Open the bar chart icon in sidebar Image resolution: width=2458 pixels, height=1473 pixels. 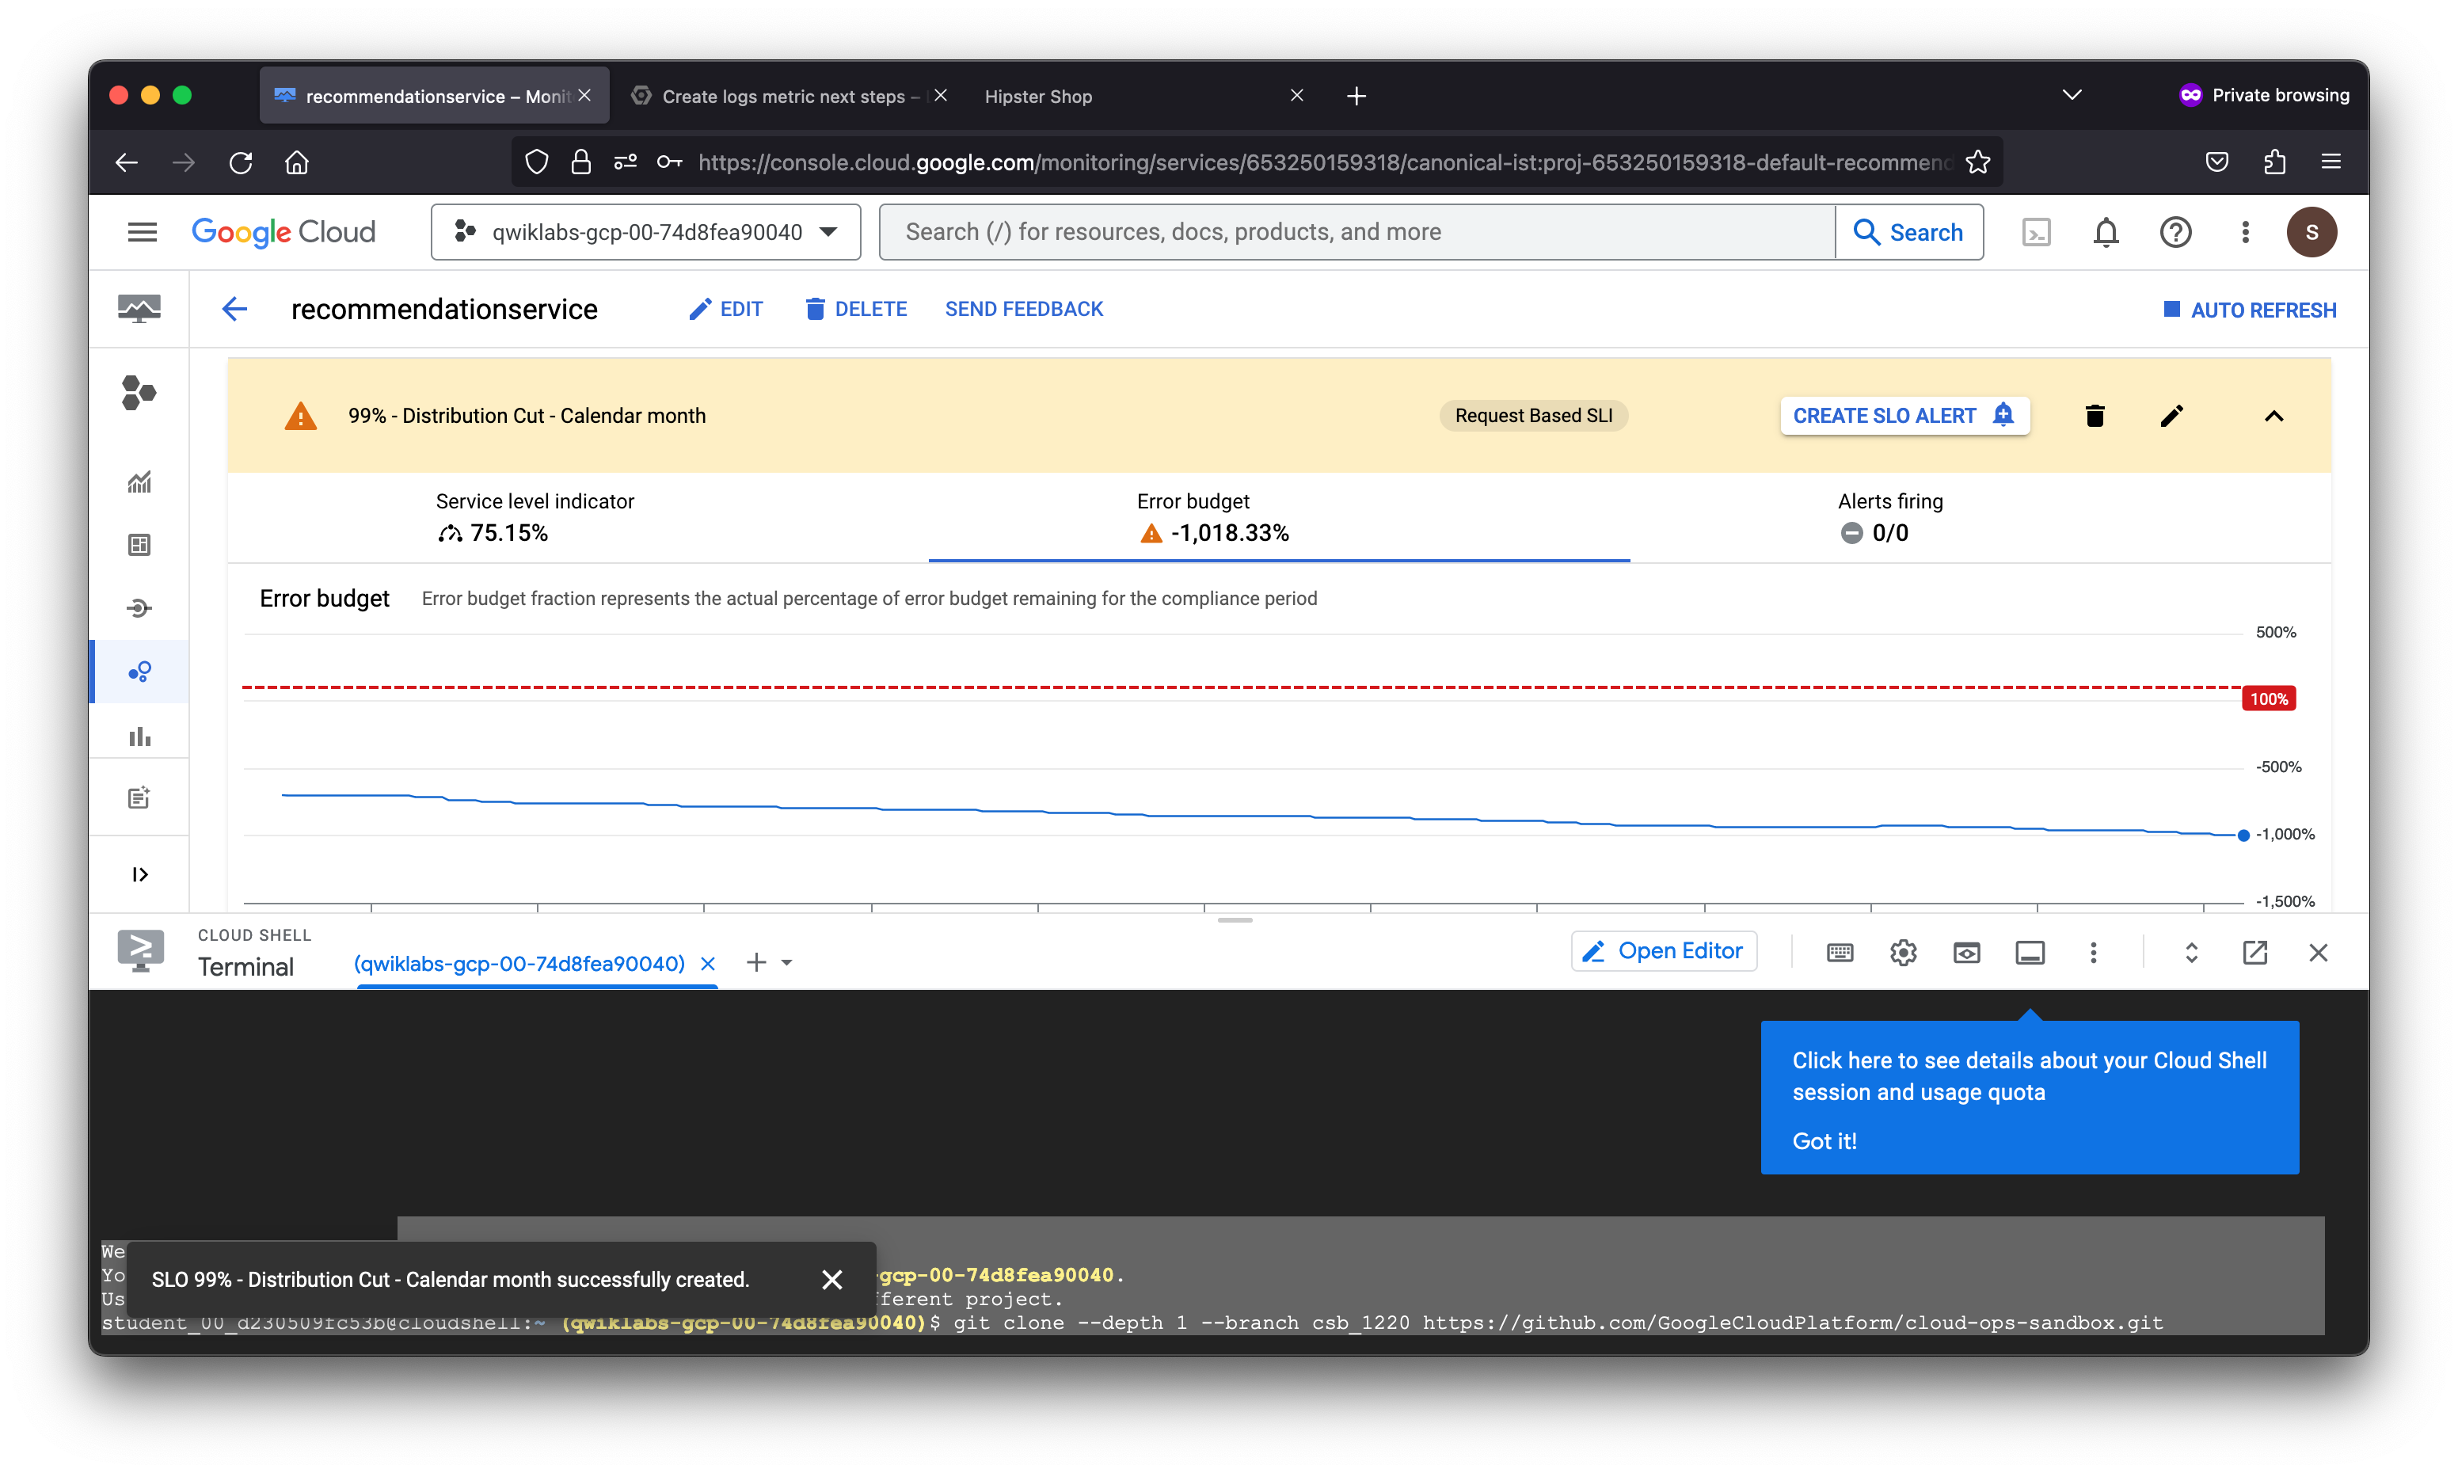[x=139, y=736]
